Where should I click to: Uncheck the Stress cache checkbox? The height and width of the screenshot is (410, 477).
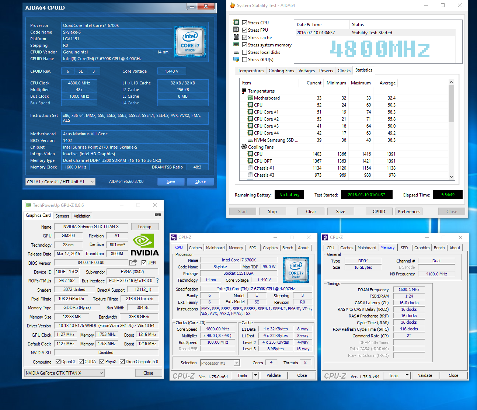pyautogui.click(x=244, y=37)
